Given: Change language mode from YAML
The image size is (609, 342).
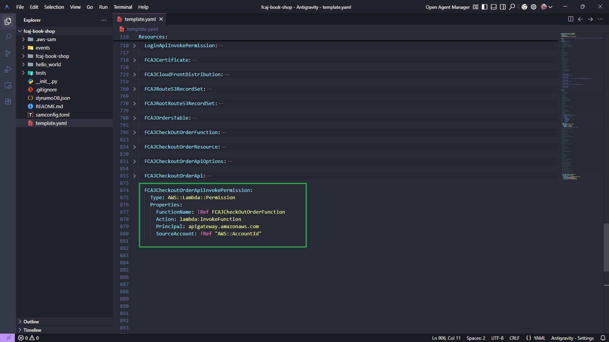Looking at the screenshot, I should [x=539, y=338].
